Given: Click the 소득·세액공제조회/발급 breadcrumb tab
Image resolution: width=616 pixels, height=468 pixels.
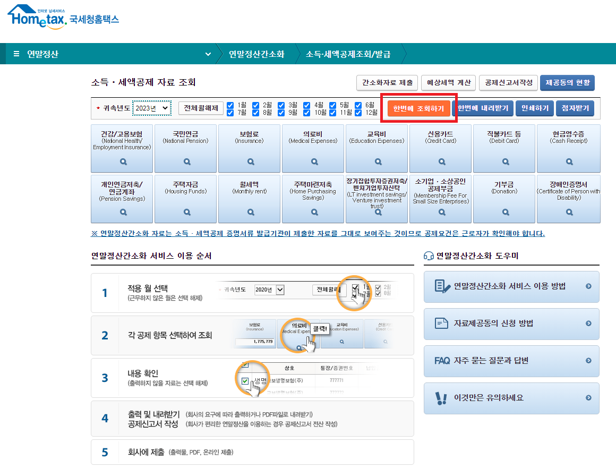Looking at the screenshot, I should tap(349, 54).
